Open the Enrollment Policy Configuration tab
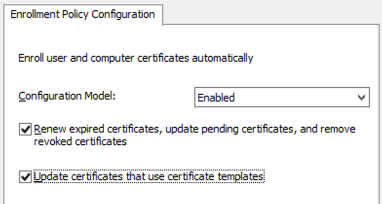The width and height of the screenshot is (382, 204). [83, 15]
